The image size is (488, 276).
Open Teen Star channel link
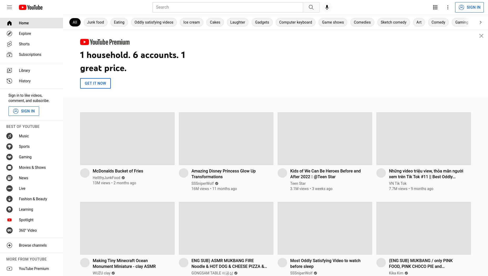pos(298,183)
